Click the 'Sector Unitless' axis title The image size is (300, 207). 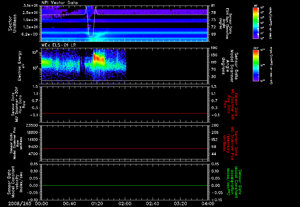(12, 23)
